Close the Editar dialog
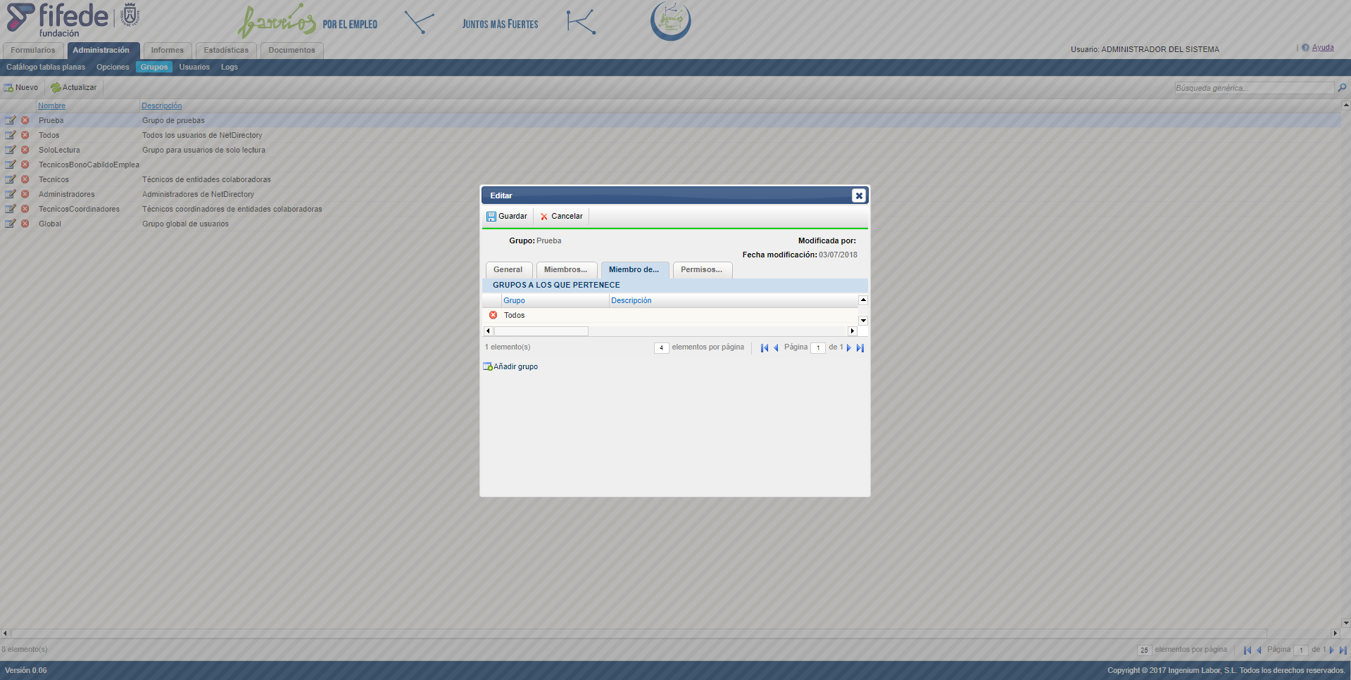Viewport: 1351px width, 680px height. click(858, 195)
